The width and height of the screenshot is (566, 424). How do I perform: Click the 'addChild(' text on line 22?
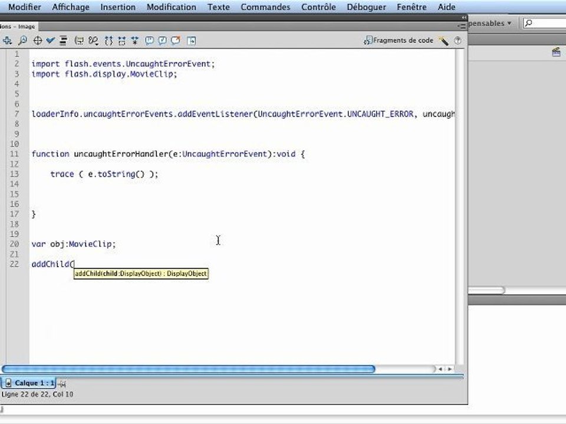click(52, 264)
